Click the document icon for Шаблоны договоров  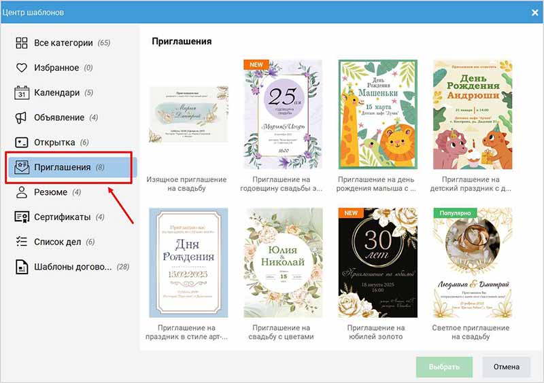click(21, 267)
